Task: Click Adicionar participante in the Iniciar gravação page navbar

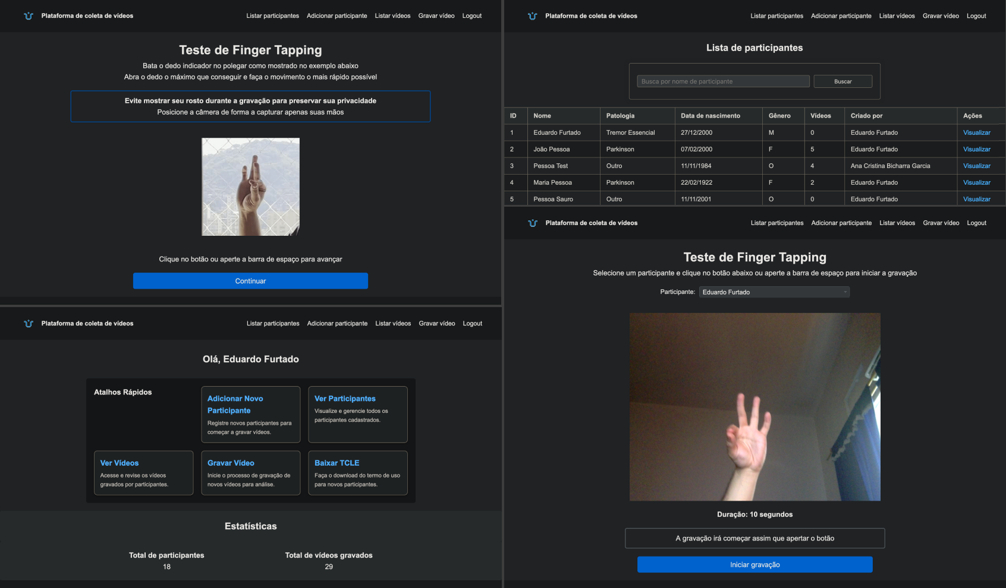Action: [x=841, y=223]
